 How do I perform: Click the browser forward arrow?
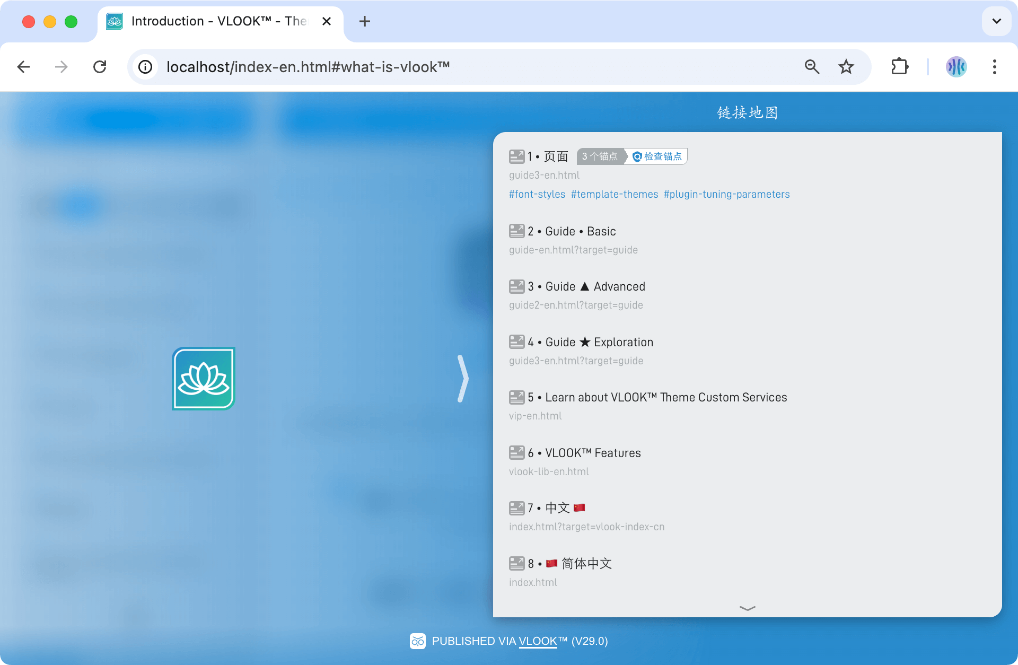point(62,67)
